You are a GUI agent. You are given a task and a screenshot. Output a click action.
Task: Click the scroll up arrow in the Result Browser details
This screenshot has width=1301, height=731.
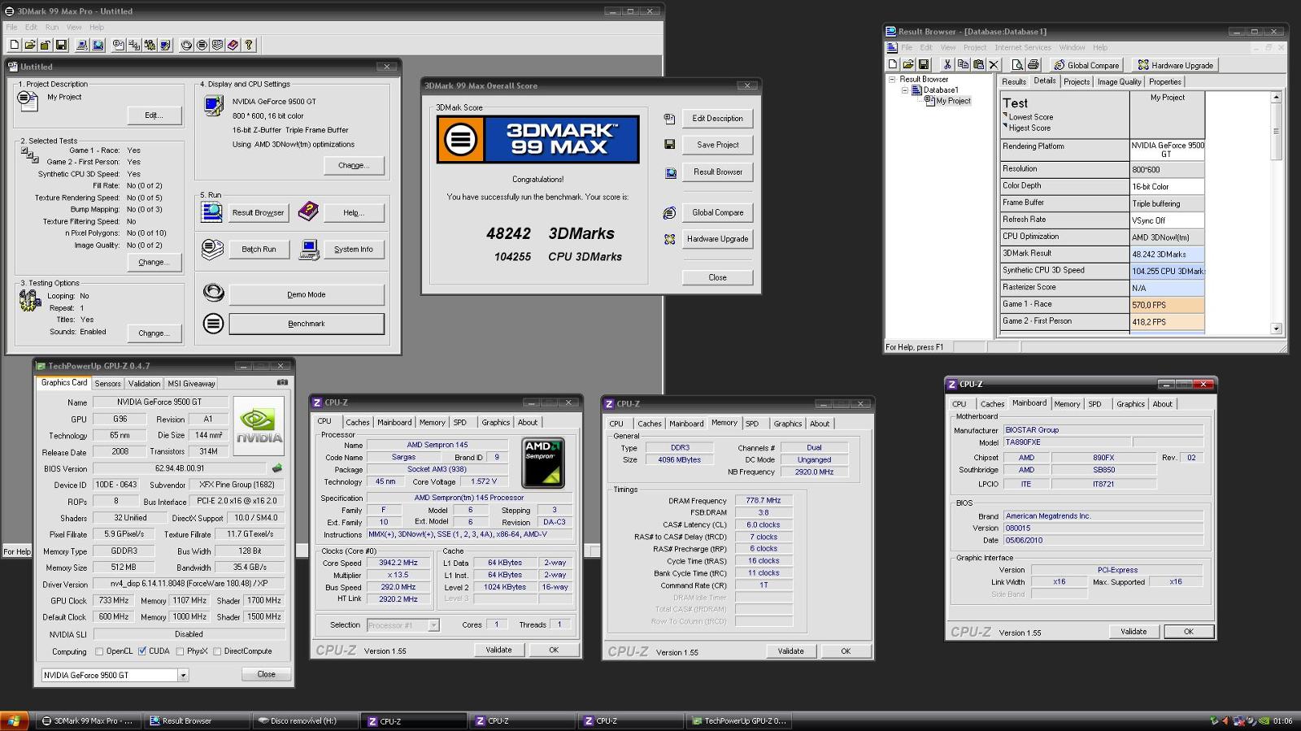click(x=1276, y=97)
